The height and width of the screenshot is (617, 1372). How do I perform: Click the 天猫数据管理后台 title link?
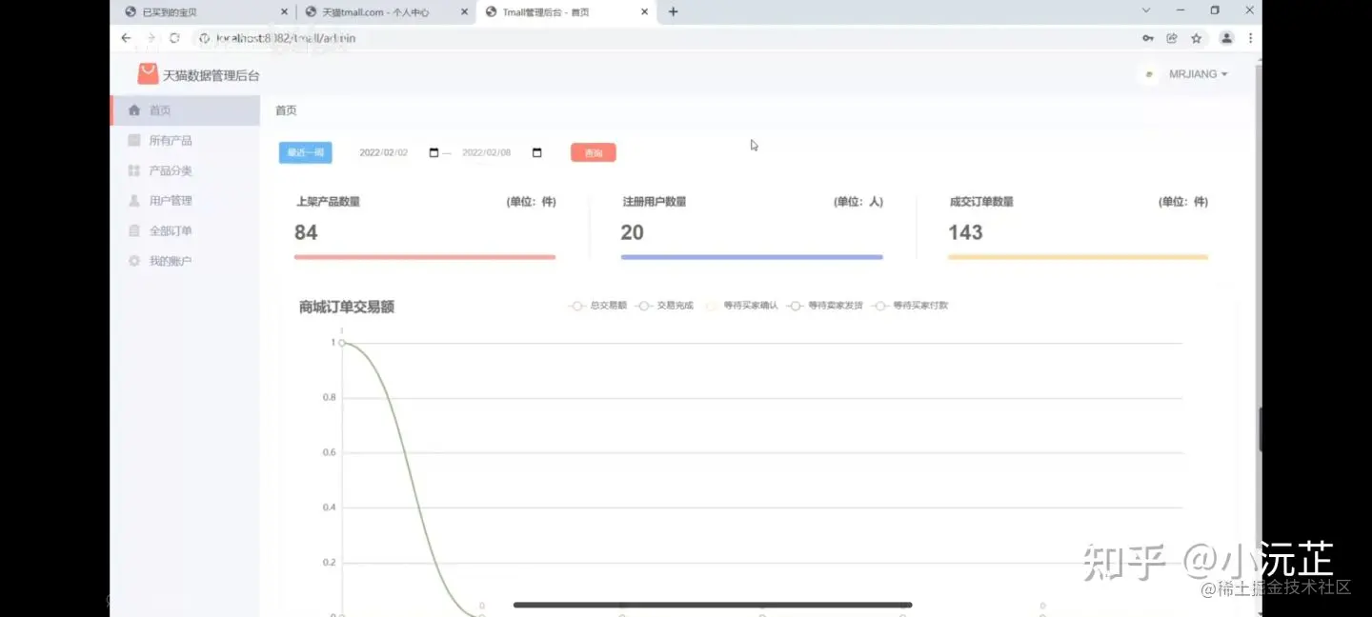tap(211, 75)
